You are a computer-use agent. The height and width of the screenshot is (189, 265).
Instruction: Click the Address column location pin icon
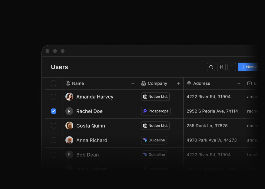tap(189, 83)
